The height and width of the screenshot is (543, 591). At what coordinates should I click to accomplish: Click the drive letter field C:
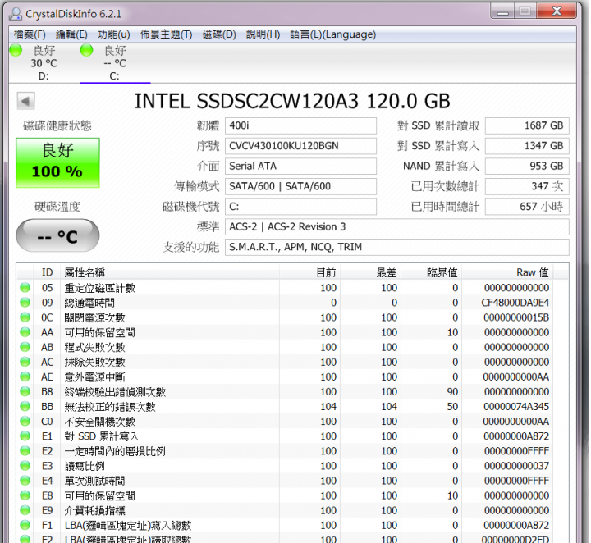(x=300, y=207)
